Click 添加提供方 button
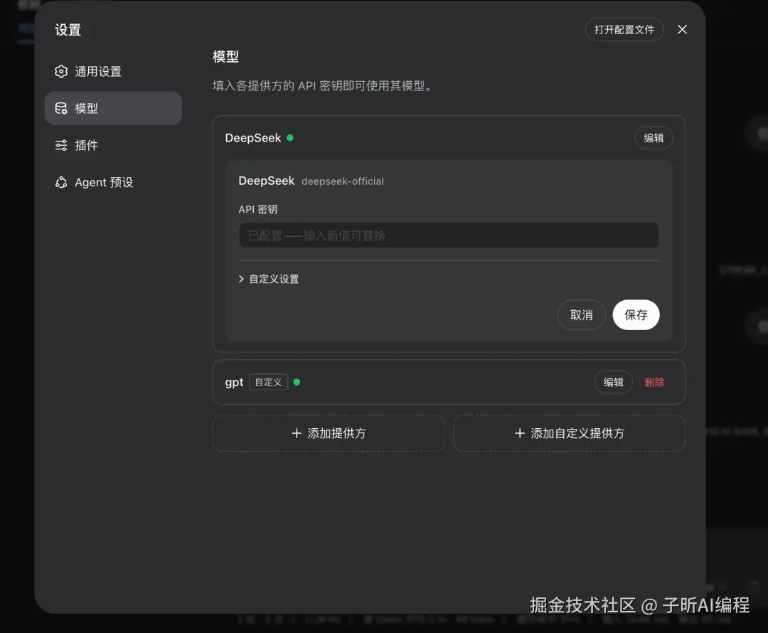Viewport: 768px width, 633px height. [329, 433]
